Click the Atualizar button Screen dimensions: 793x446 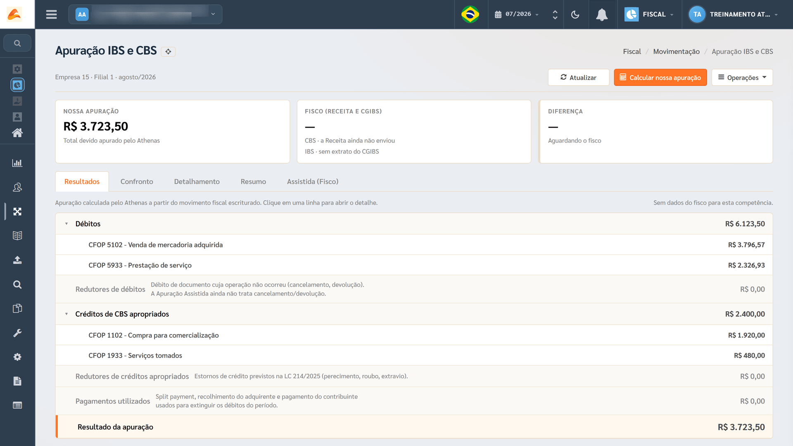point(578,78)
